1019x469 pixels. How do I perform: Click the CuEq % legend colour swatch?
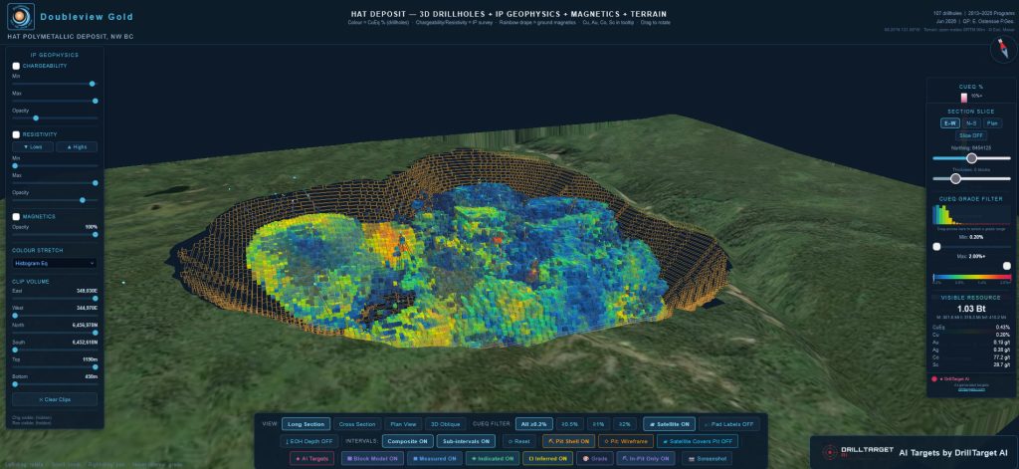[x=964, y=96]
